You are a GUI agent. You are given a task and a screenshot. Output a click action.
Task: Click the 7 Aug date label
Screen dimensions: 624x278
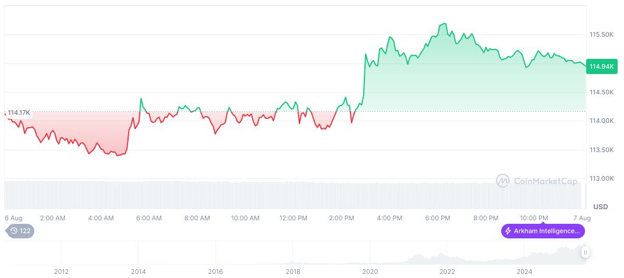point(582,218)
